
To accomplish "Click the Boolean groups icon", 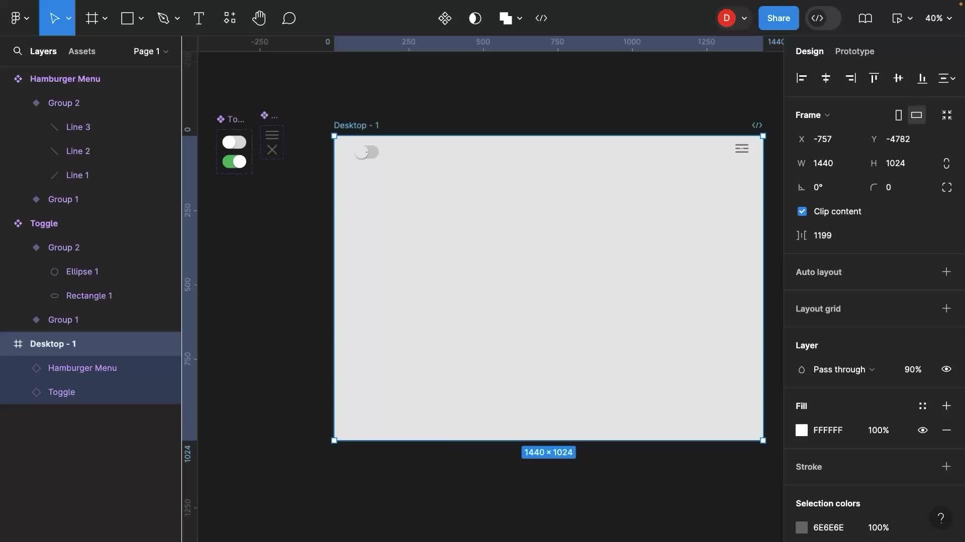I will click(x=506, y=18).
